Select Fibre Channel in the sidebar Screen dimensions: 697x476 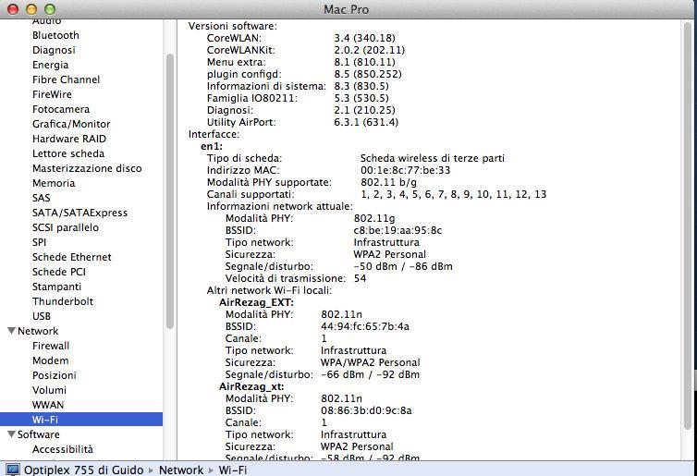pyautogui.click(x=66, y=79)
